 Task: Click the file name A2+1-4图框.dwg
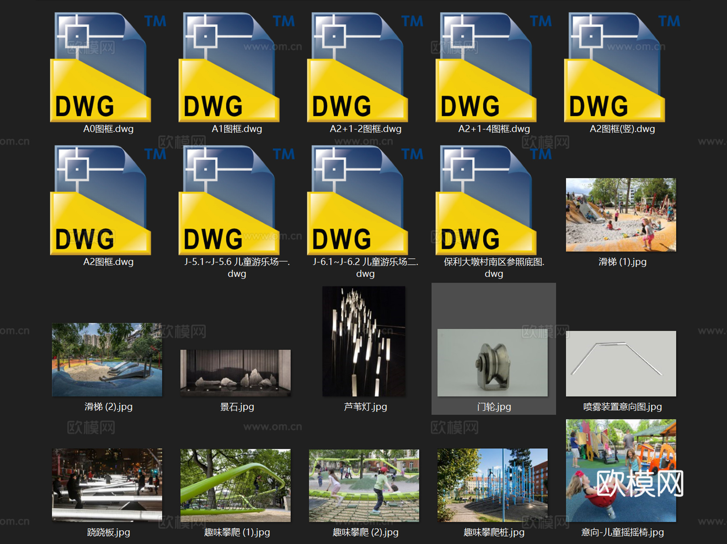(x=494, y=129)
